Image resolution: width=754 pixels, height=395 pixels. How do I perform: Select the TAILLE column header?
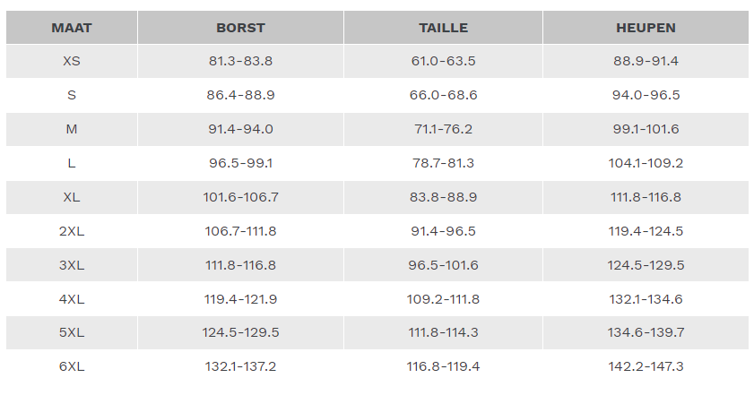(443, 28)
